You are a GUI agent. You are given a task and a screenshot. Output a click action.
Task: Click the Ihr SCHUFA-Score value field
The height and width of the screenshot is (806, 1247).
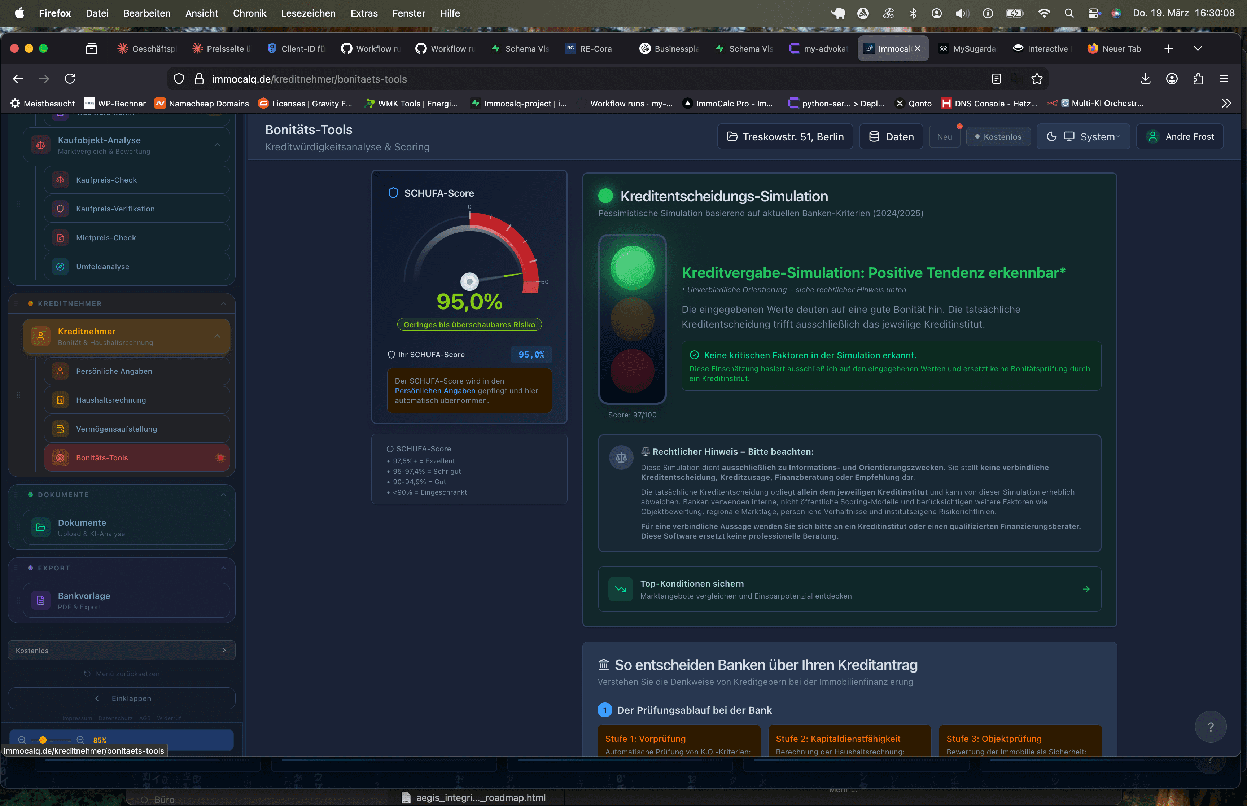pos(531,354)
